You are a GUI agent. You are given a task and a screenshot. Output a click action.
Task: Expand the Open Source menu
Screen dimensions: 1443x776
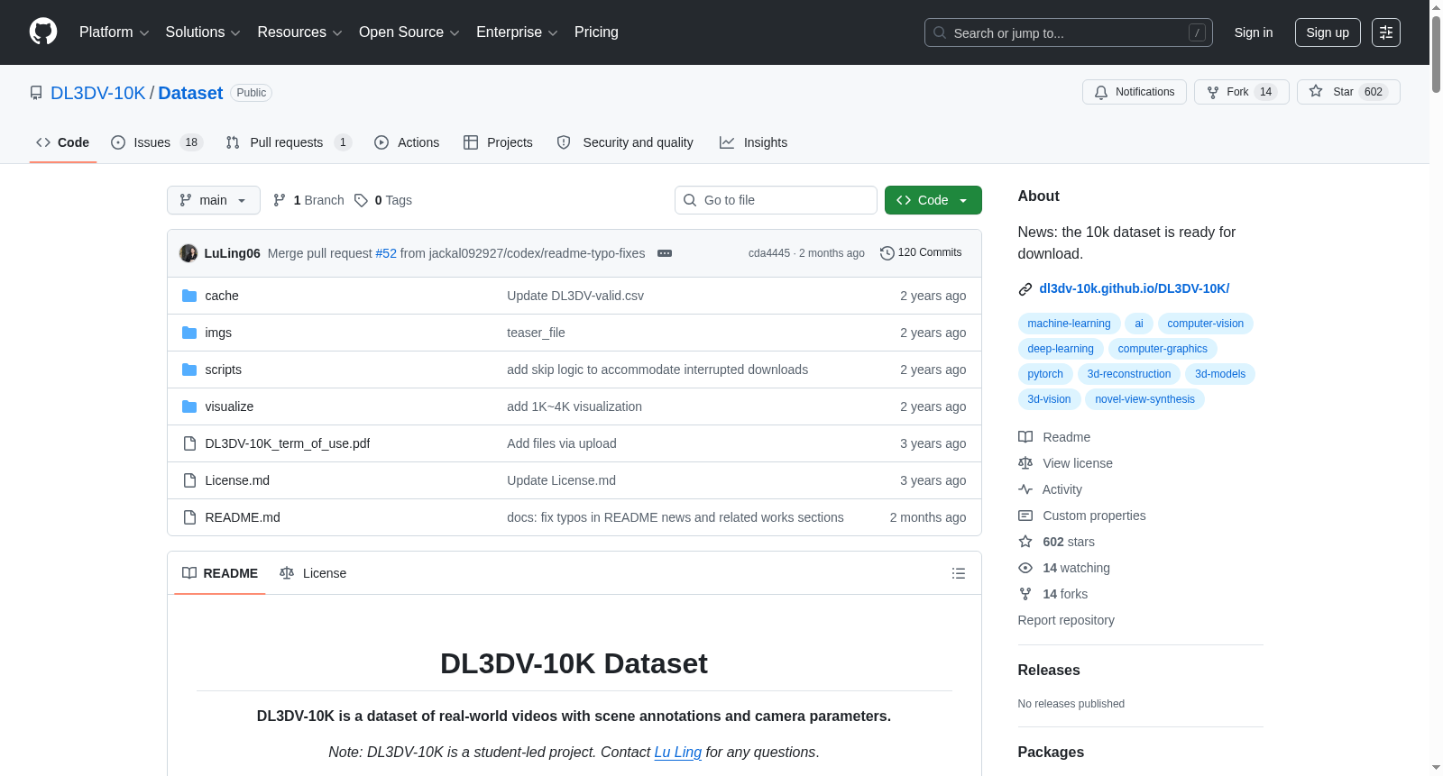pyautogui.click(x=409, y=32)
